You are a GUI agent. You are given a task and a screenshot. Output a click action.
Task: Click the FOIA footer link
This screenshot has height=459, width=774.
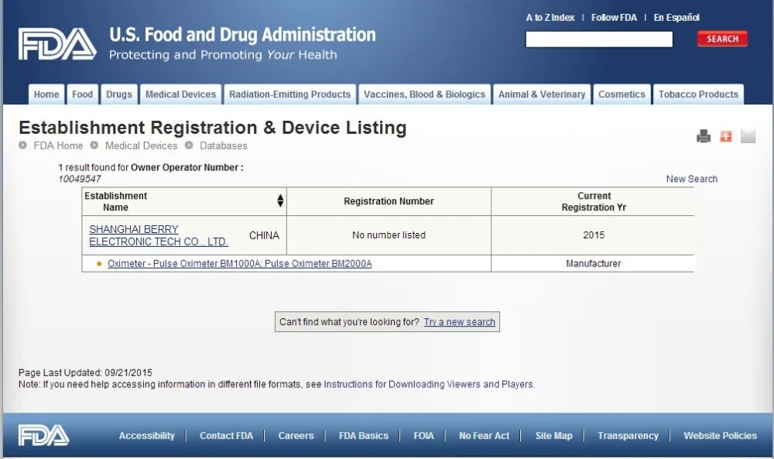tap(423, 435)
